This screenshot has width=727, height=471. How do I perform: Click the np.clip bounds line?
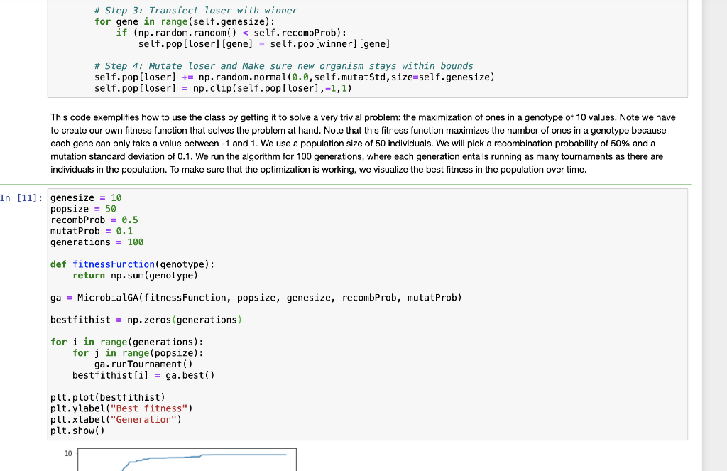coord(223,88)
